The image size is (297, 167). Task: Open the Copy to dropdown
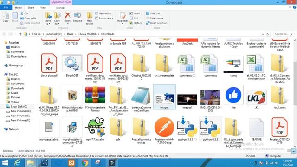57,22
